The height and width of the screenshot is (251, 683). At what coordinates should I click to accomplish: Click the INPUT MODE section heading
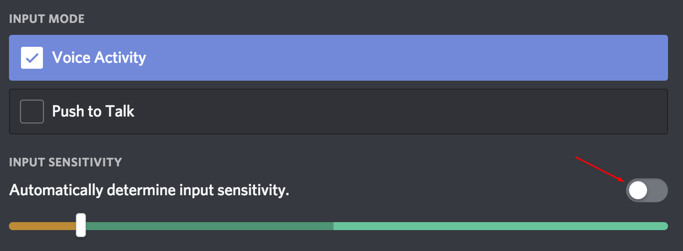[47, 19]
